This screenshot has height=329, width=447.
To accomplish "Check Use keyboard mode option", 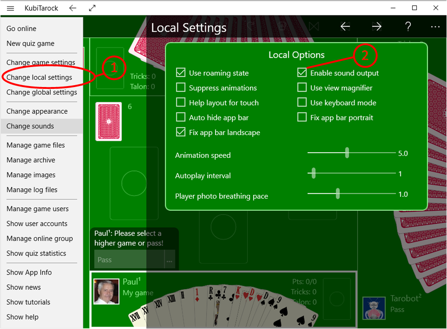I will 302,103.
